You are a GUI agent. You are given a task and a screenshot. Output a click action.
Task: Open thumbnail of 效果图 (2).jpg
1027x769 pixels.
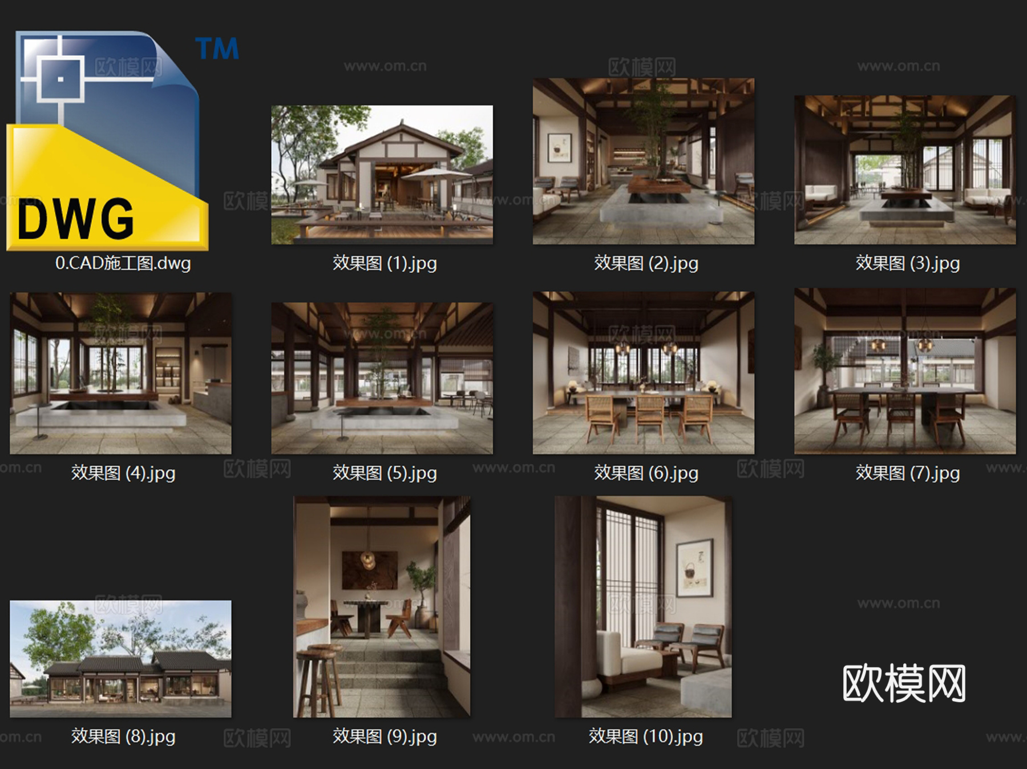(x=644, y=162)
